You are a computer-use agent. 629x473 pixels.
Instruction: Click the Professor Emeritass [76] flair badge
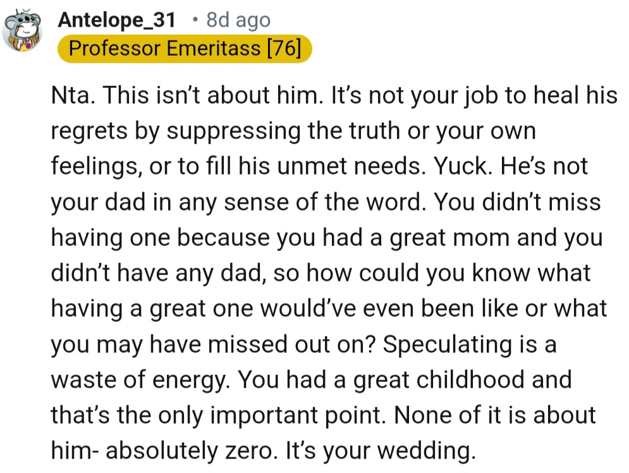click(185, 49)
